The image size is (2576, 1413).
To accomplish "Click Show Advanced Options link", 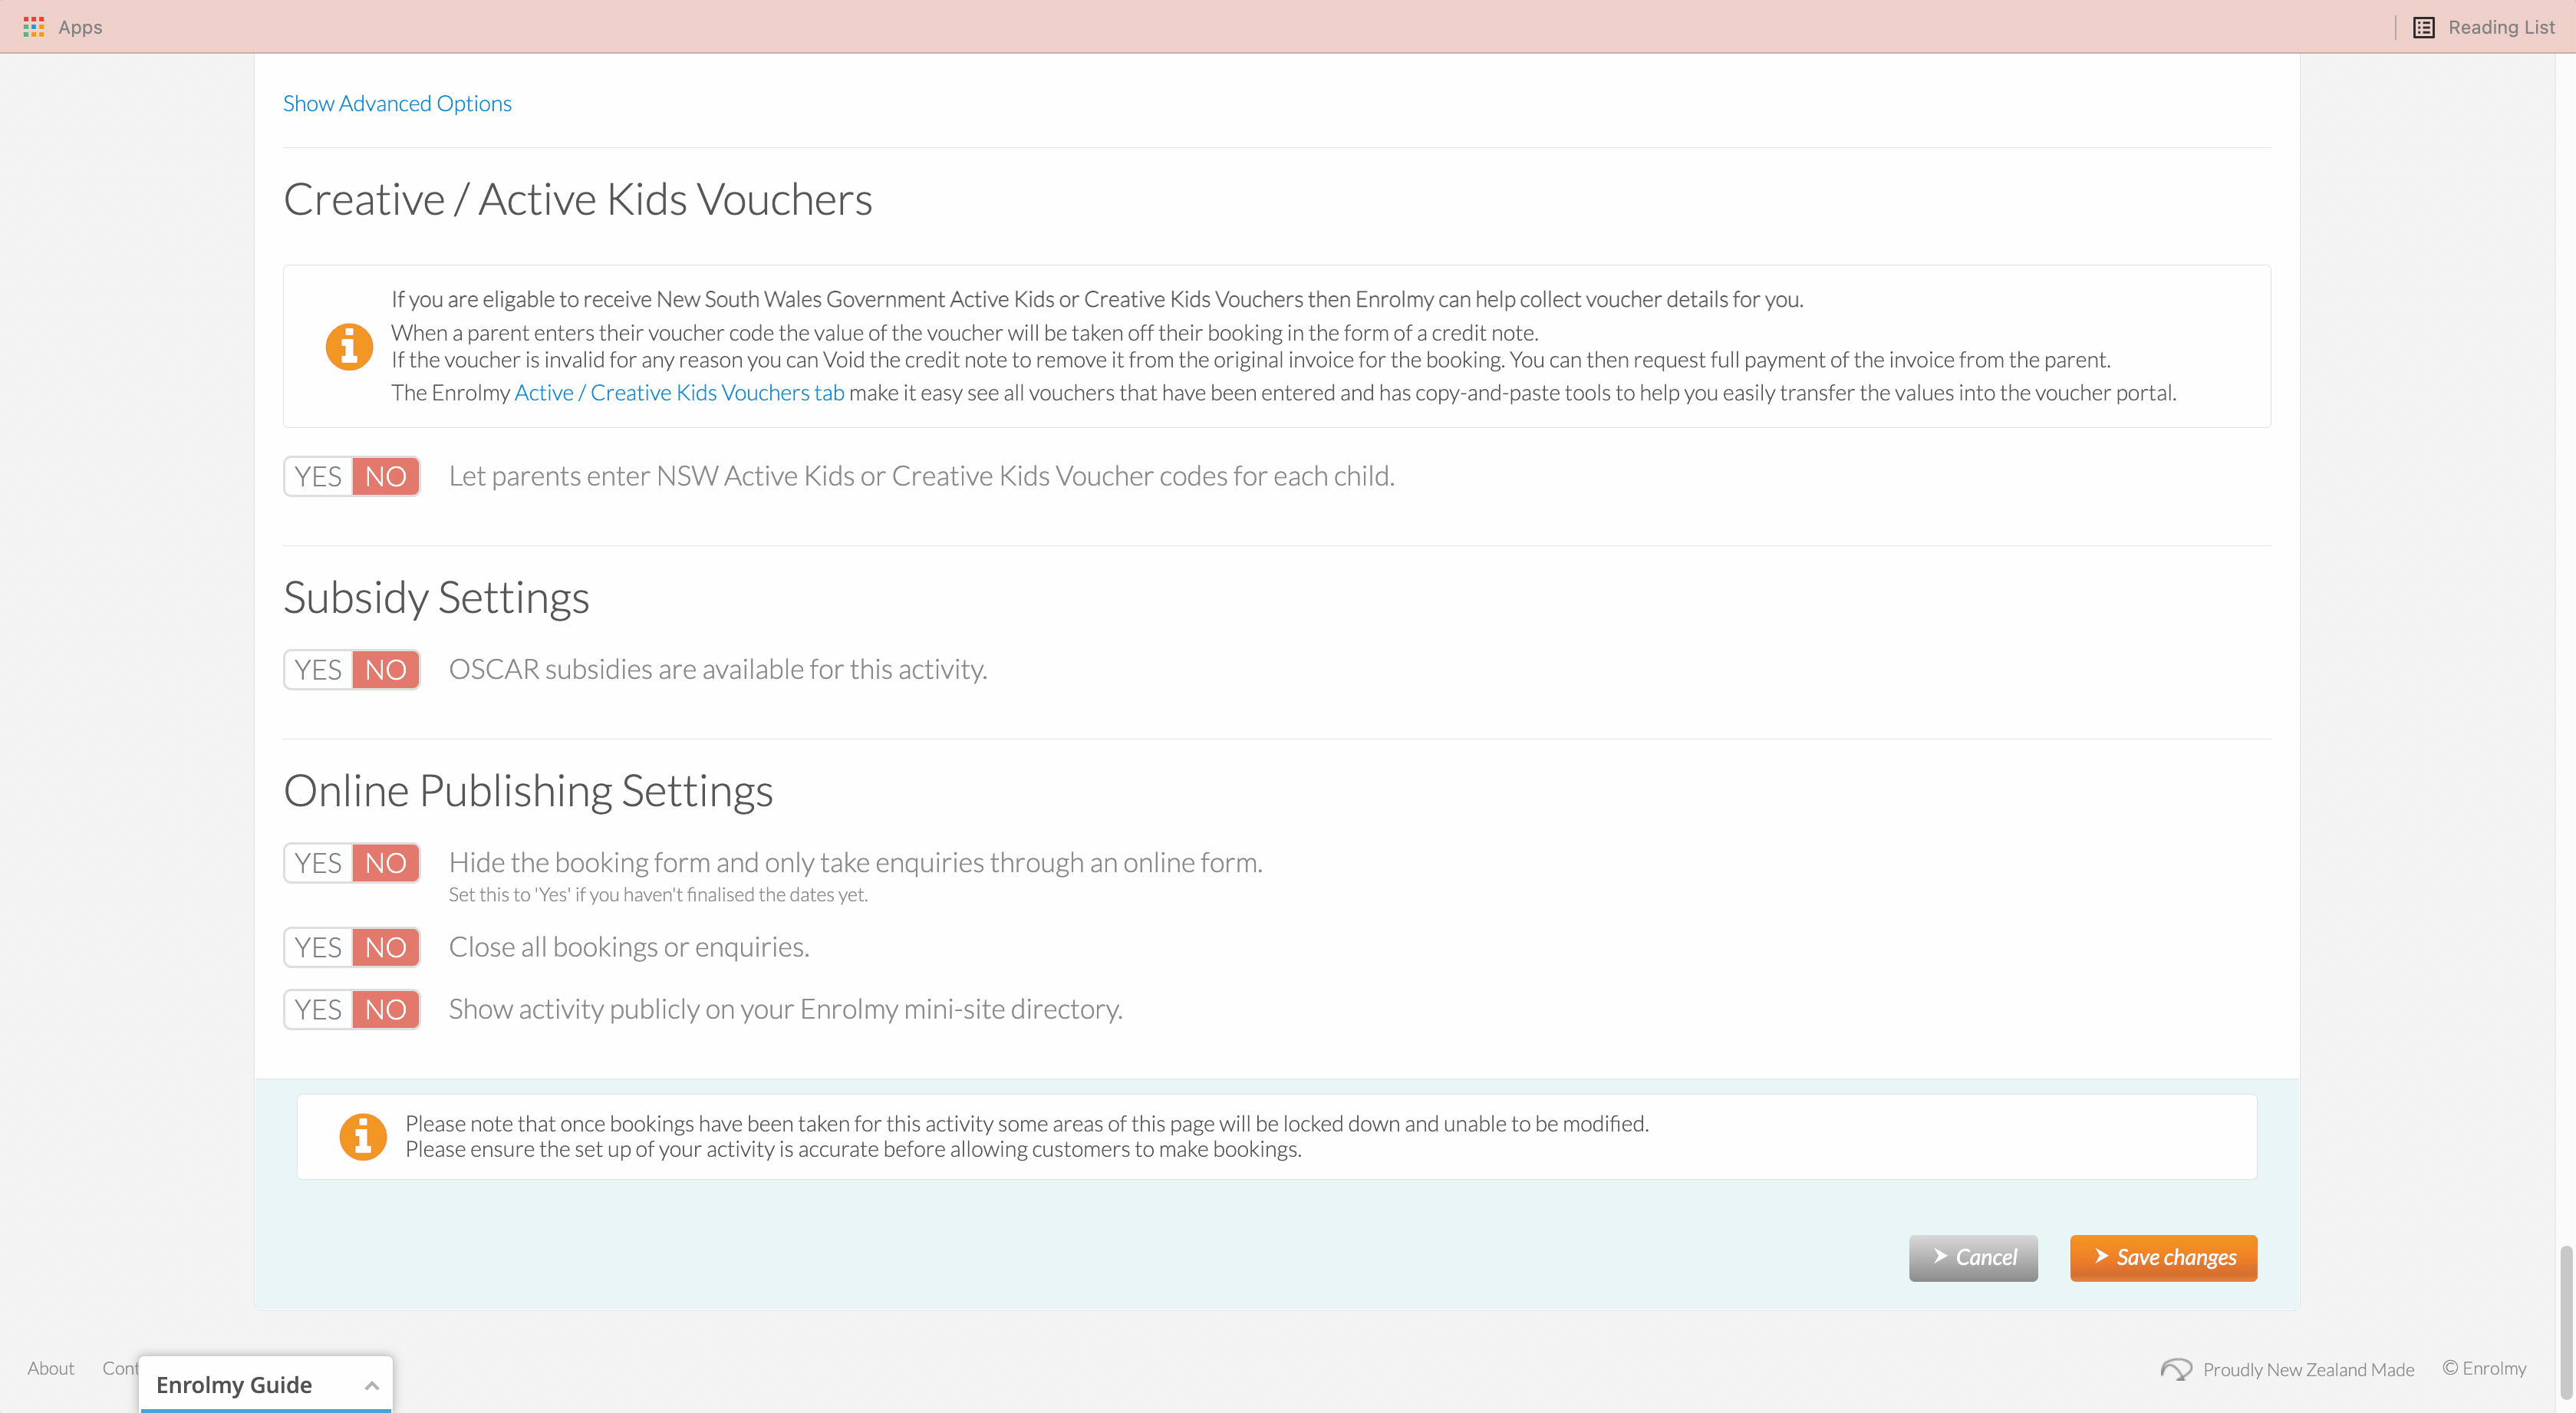I will [x=397, y=104].
